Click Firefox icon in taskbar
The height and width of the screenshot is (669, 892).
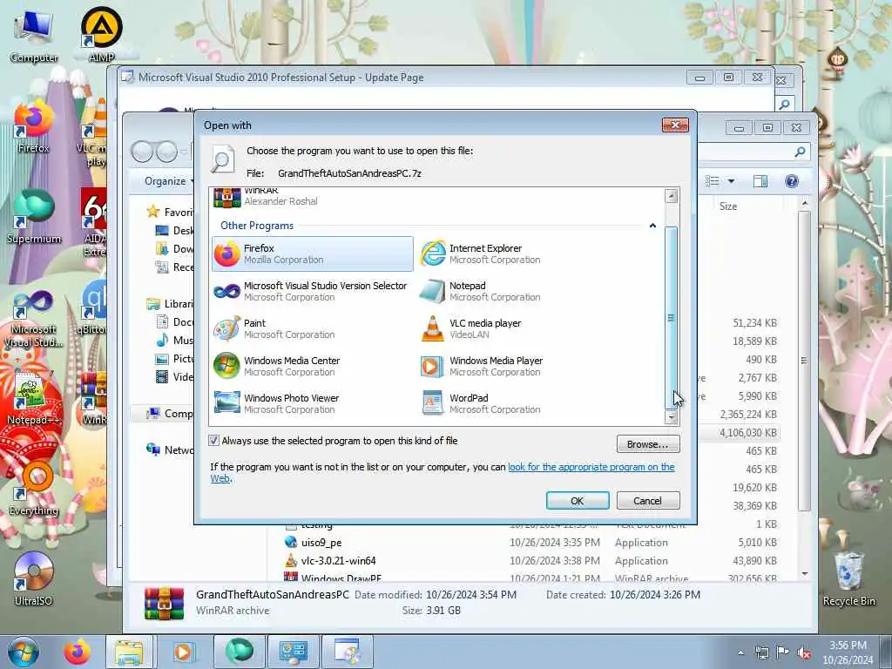tap(77, 652)
